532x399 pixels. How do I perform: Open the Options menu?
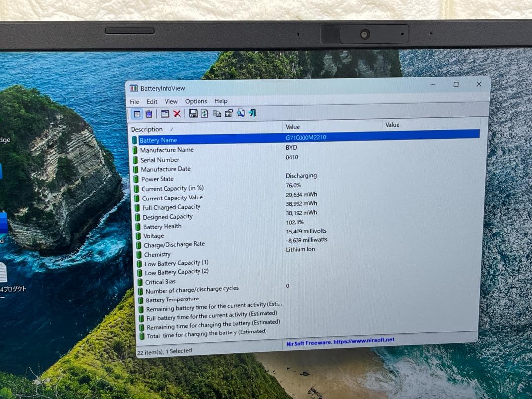click(x=196, y=101)
